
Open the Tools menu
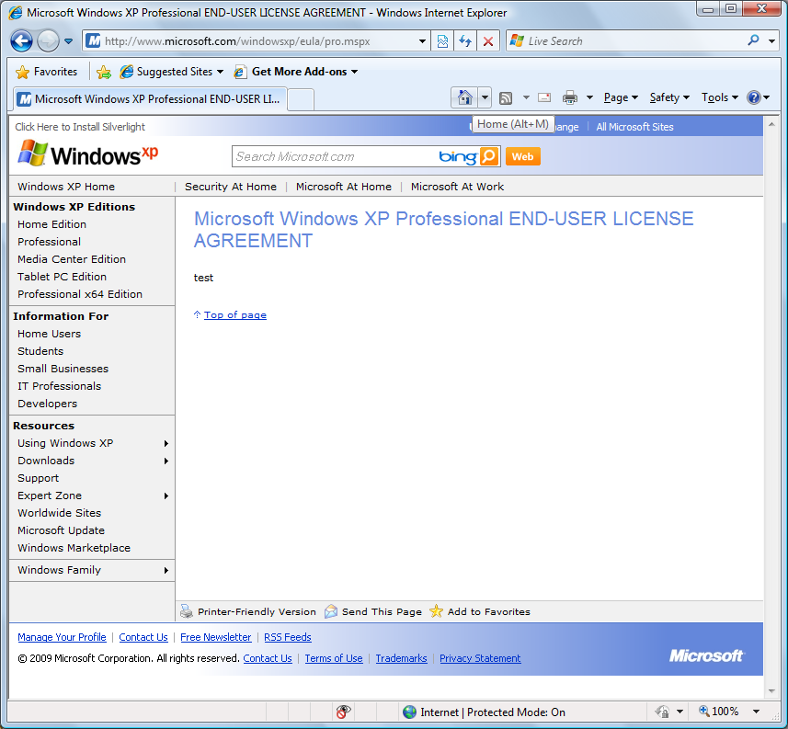tap(719, 97)
